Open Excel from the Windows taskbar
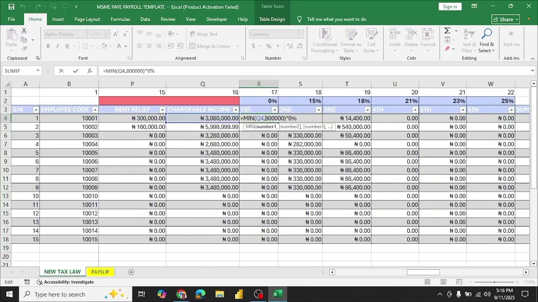Screen dimensions: 538x302 277,294
